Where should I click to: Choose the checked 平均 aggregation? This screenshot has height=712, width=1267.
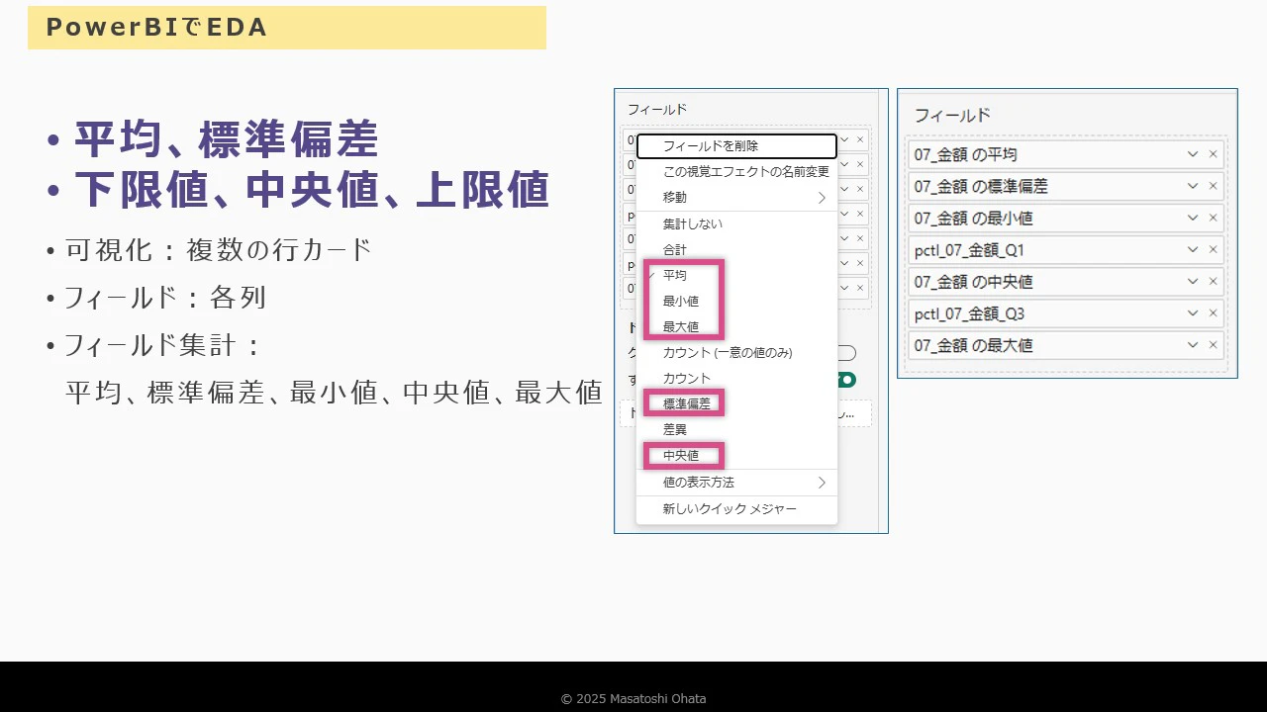point(736,276)
